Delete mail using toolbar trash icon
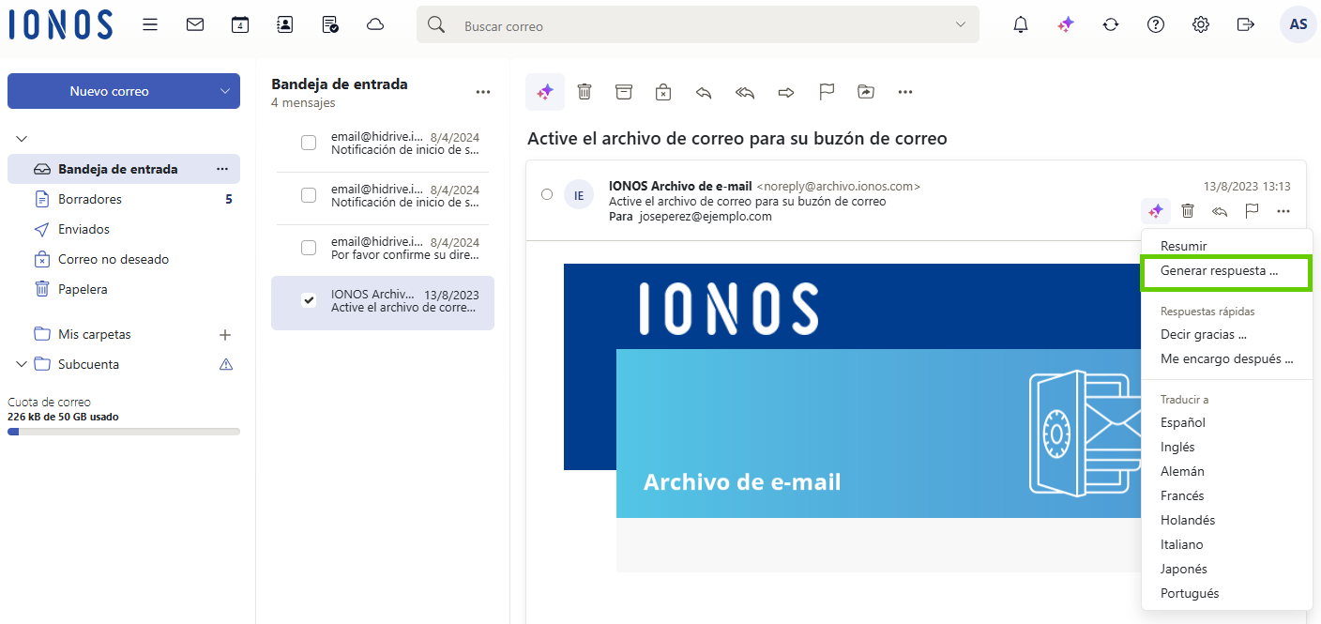 (x=585, y=92)
